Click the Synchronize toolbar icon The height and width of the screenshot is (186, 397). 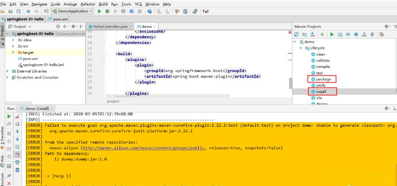click(x=18, y=11)
